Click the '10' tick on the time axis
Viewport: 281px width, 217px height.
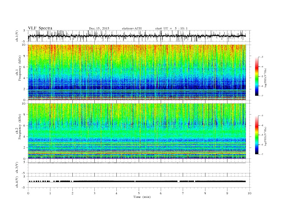[x=249, y=193]
